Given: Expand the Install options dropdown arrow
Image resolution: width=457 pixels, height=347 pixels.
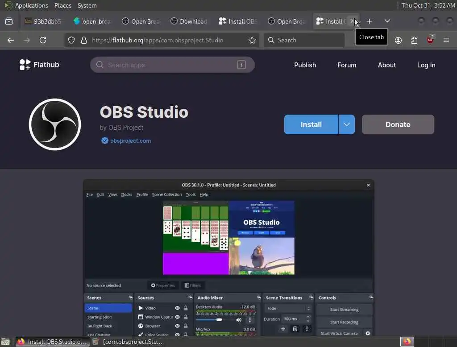Looking at the screenshot, I should point(346,124).
